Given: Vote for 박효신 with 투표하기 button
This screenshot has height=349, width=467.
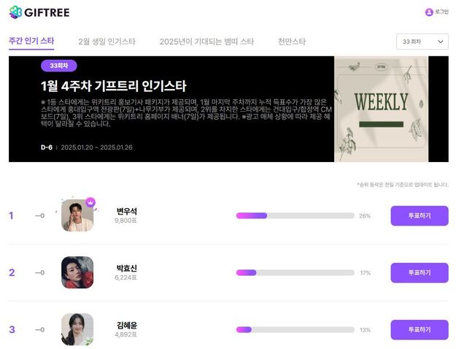Looking at the screenshot, I should click(x=420, y=272).
